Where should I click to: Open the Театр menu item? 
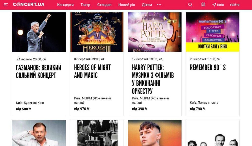[x=85, y=5]
